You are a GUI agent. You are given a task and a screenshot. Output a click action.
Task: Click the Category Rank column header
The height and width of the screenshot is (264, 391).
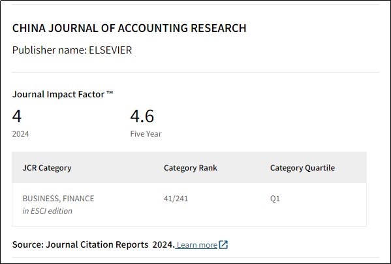point(191,168)
